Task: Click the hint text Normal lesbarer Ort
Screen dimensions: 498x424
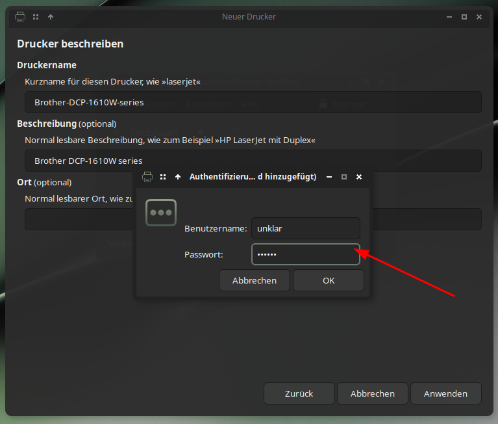Action: [79, 199]
